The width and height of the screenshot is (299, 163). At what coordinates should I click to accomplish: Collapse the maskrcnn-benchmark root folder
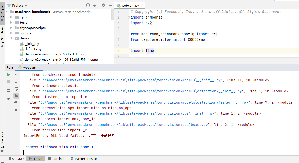click(x=7, y=12)
